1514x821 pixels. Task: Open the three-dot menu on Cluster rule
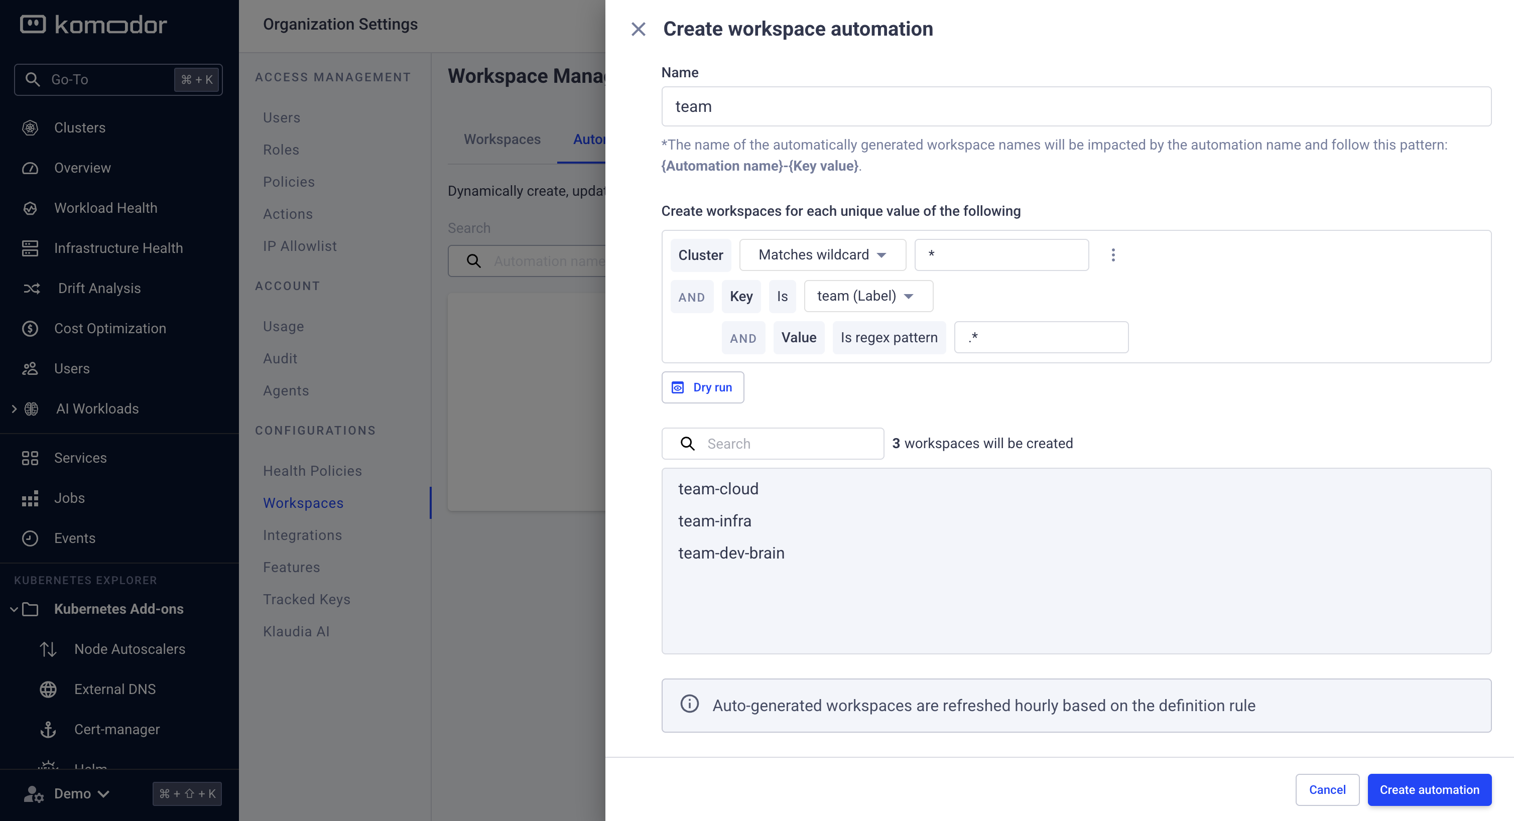(1112, 255)
